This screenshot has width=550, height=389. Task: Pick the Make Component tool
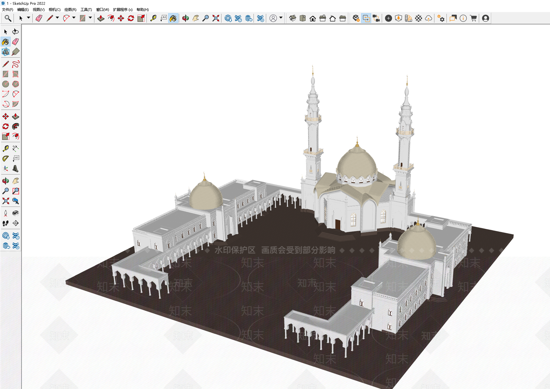(5, 52)
